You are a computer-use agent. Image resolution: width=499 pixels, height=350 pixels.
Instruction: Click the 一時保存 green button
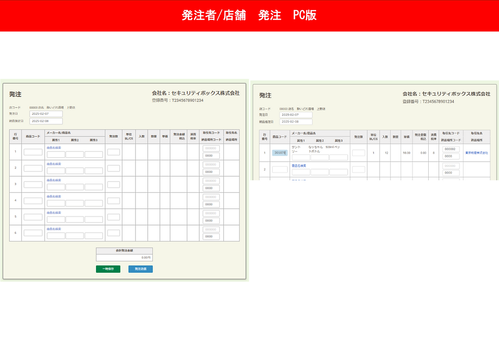point(108,269)
